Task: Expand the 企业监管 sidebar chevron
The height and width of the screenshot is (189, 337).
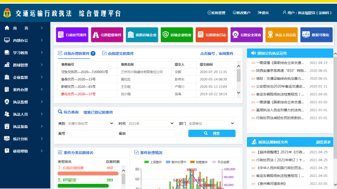Action: (x=42, y=77)
